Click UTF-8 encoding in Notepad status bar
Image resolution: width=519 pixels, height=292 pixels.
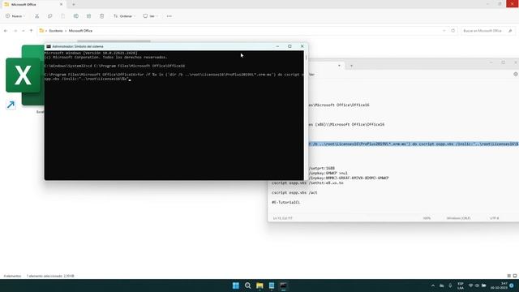(x=494, y=218)
